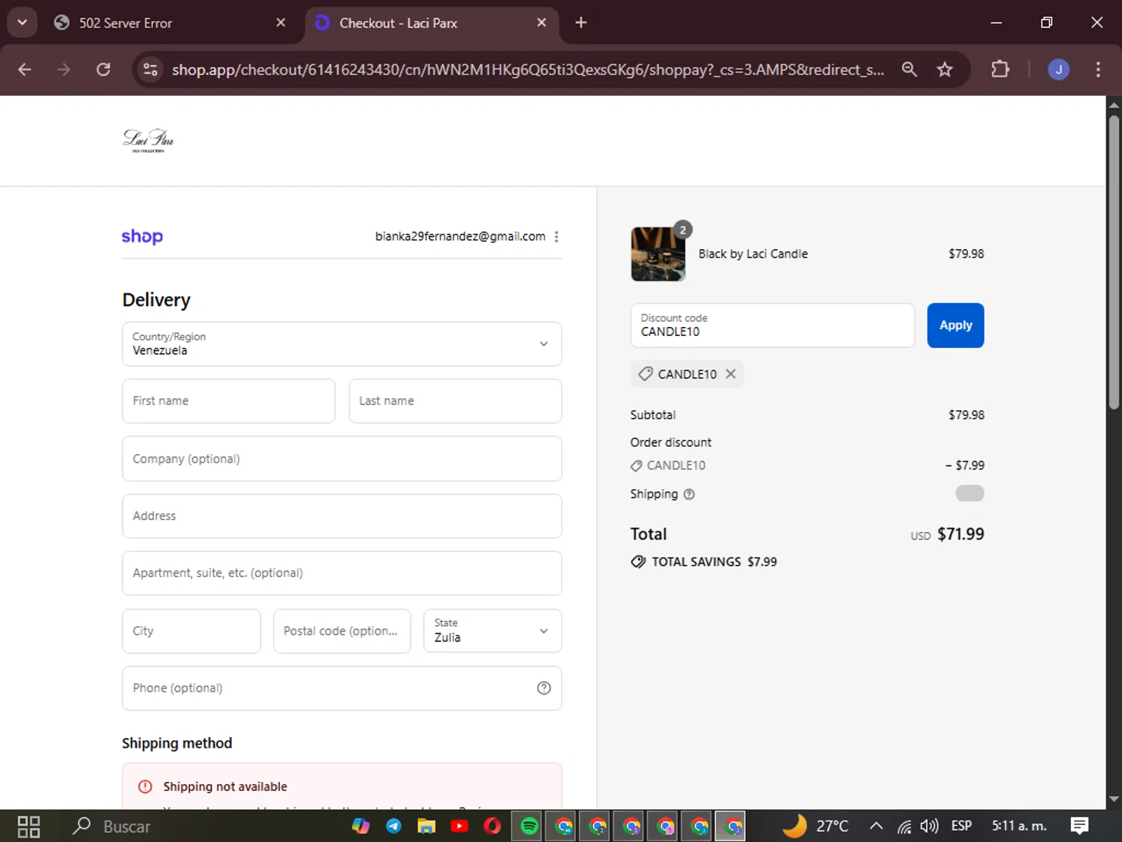Go back to the previous page
This screenshot has width=1122, height=842.
(x=25, y=70)
